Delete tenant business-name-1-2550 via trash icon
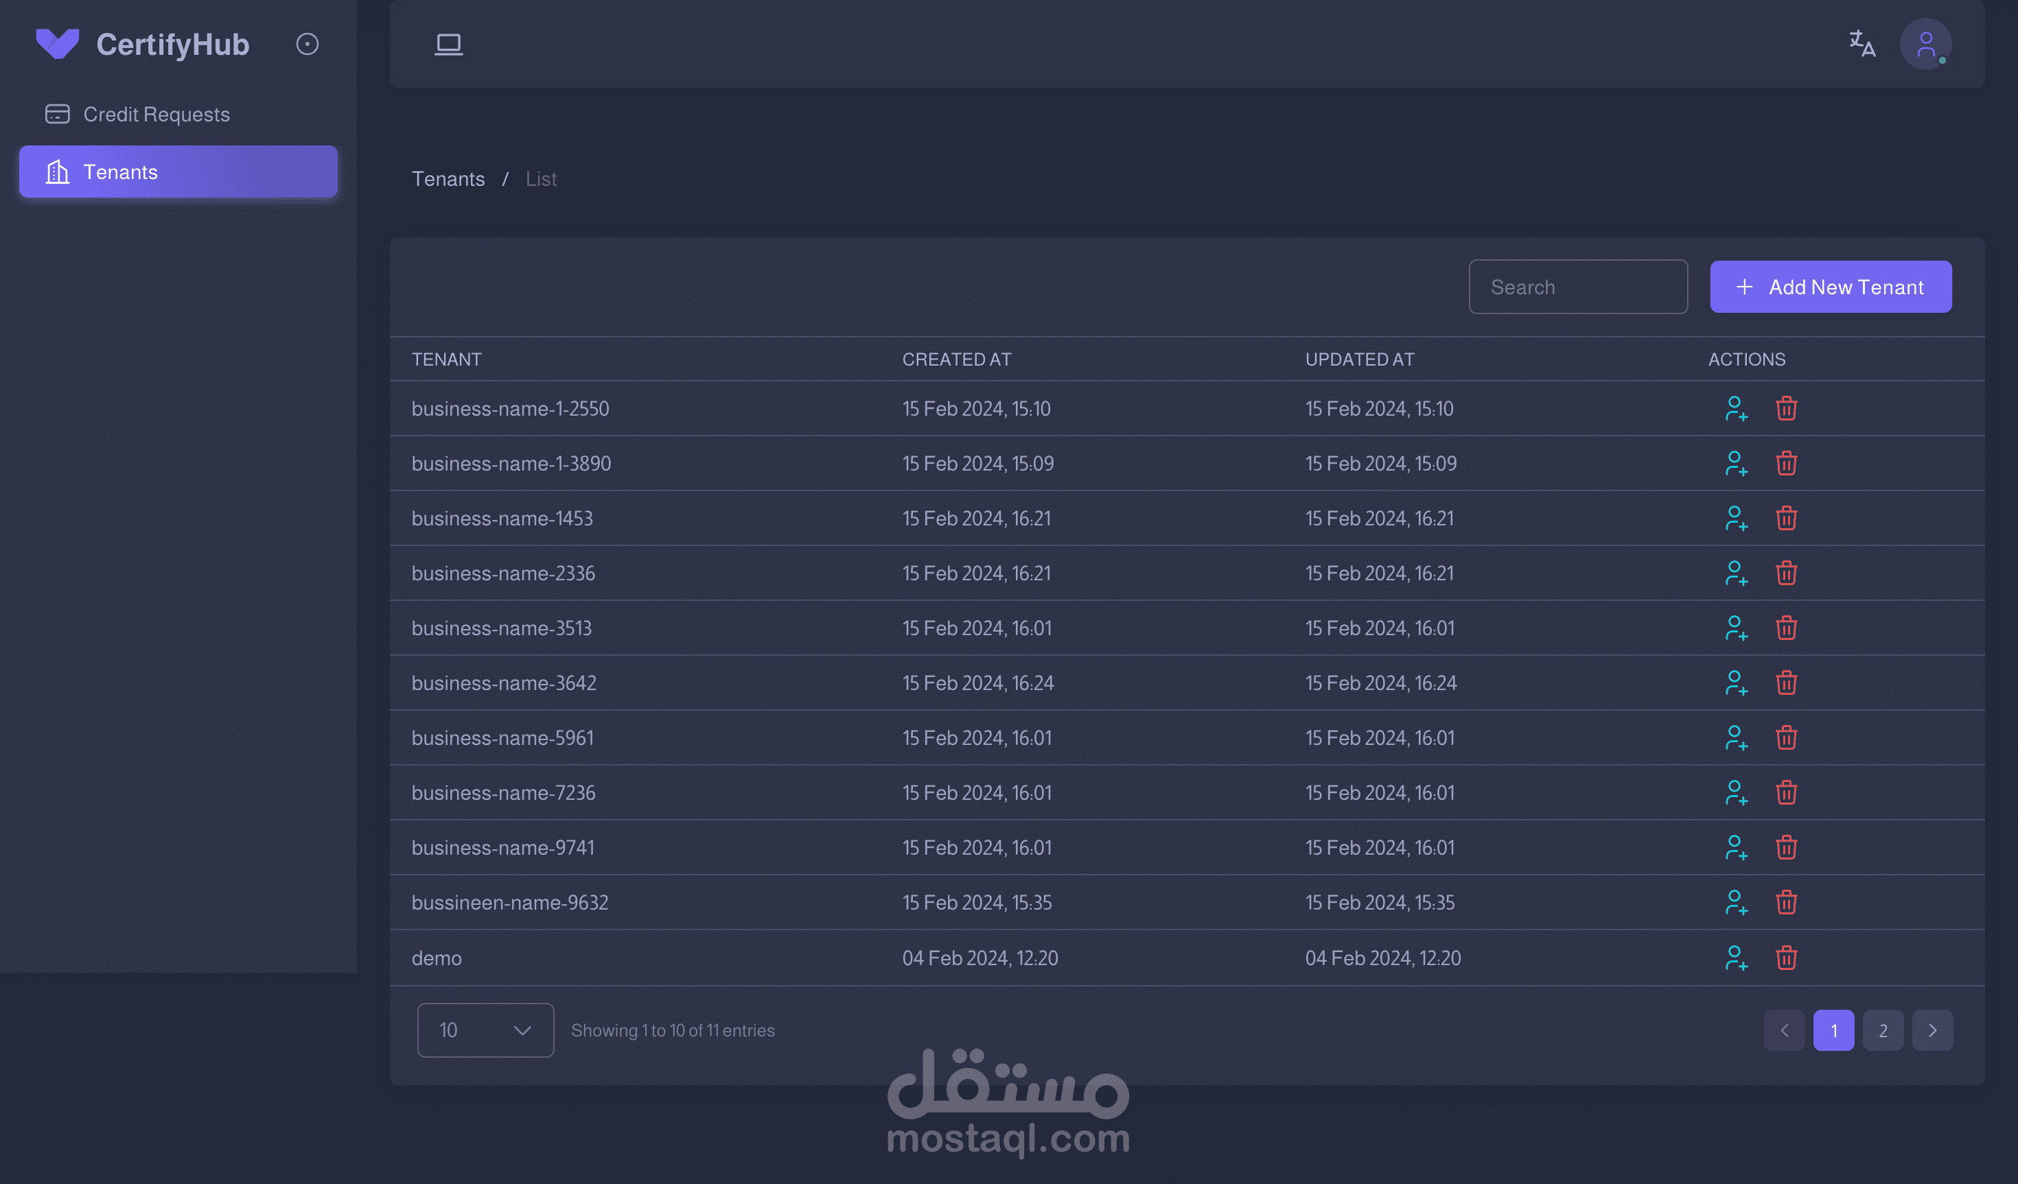 (1786, 408)
